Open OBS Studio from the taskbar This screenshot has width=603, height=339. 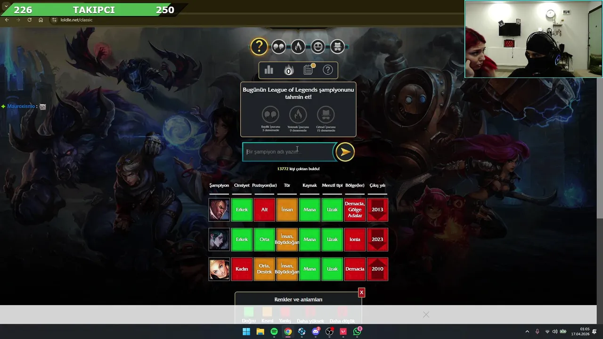pos(329,331)
